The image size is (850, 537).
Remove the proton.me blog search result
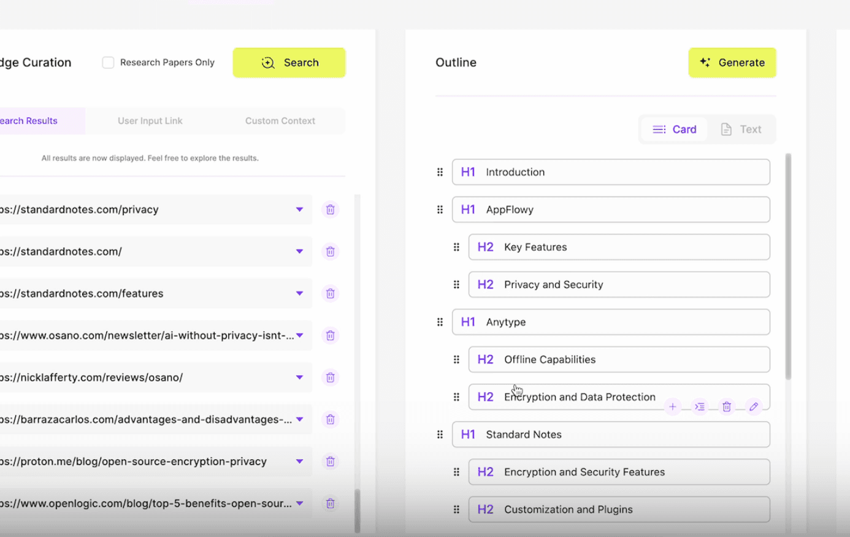click(x=330, y=462)
